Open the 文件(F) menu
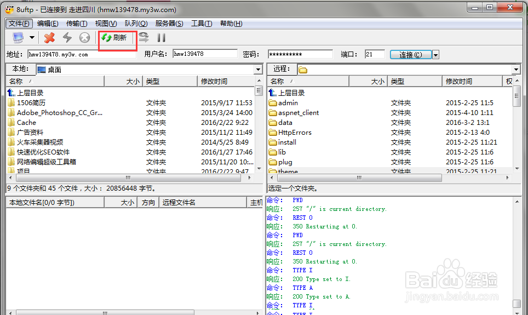528x315 pixels. click(19, 23)
